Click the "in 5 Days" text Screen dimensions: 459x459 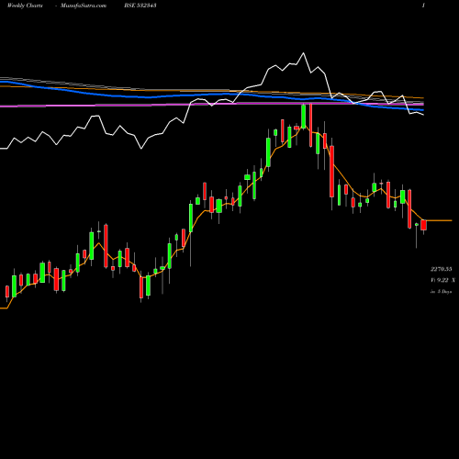(x=442, y=292)
